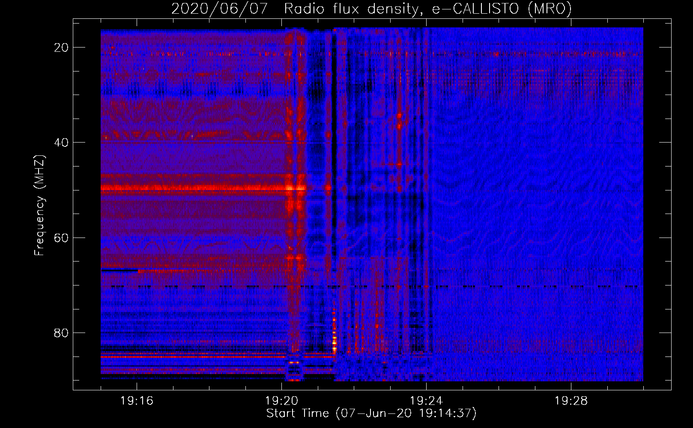
Task: Click the '19:16' time tick label
Action: click(x=137, y=401)
